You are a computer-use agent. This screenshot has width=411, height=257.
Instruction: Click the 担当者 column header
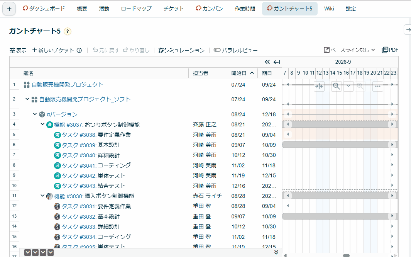[208, 73]
